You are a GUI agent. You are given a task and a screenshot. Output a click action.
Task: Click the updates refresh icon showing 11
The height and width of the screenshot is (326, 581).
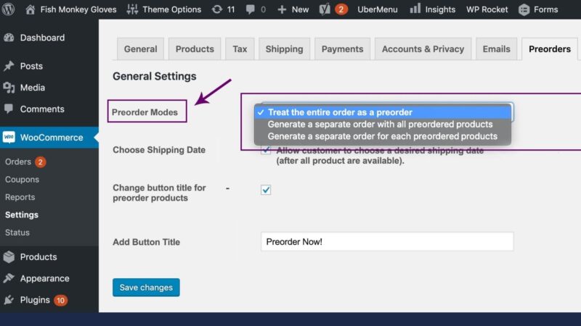click(x=216, y=9)
